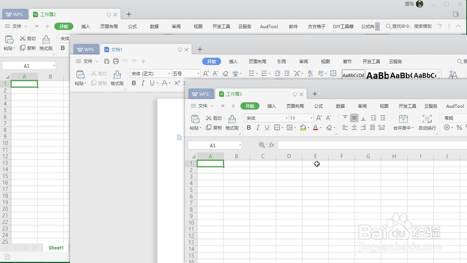This screenshot has width=467, height=263.
Task: Toggle justify alignment in 工作簿3
Action: [x=373, y=128]
